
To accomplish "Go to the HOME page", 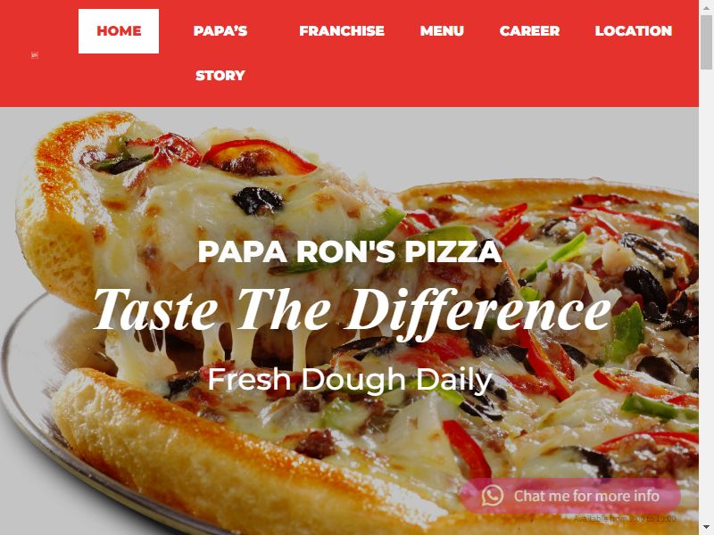I will [x=119, y=31].
